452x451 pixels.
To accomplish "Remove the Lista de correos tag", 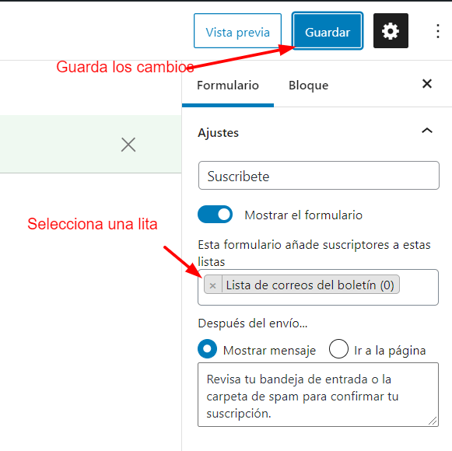I will pyautogui.click(x=212, y=285).
